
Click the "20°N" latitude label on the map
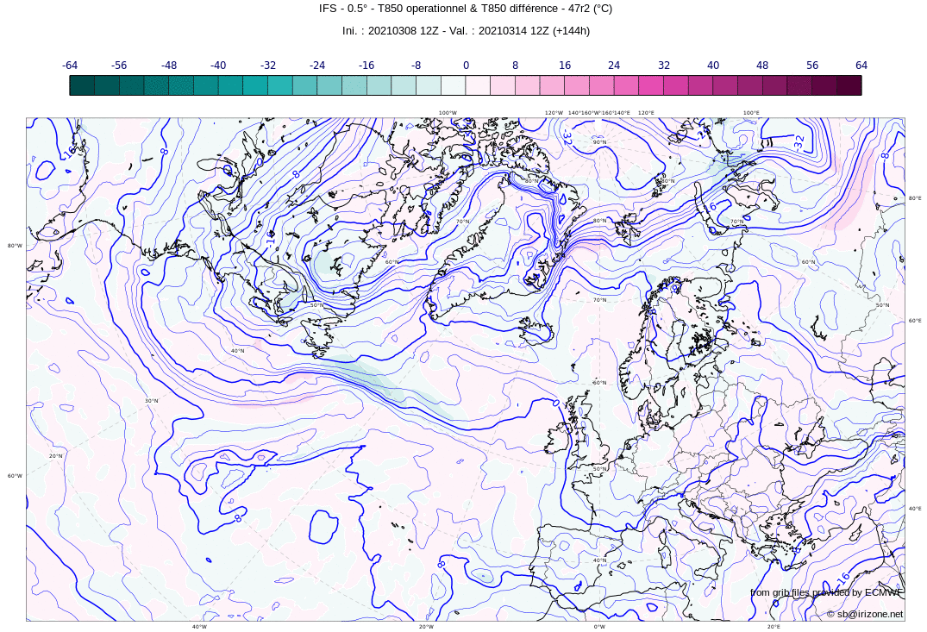click(x=55, y=456)
